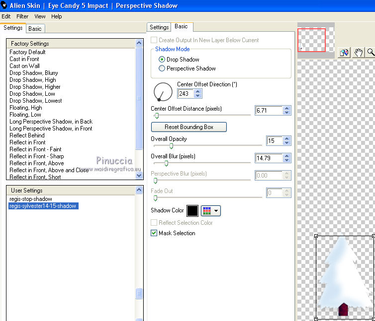The width and height of the screenshot is (375, 321).
Task: Click User Settings list scroll up arrow
Action: [139, 190]
